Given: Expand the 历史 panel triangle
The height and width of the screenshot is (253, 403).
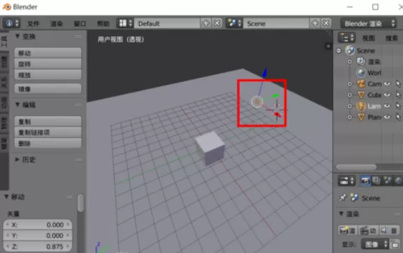Looking at the screenshot, I should click(x=17, y=159).
